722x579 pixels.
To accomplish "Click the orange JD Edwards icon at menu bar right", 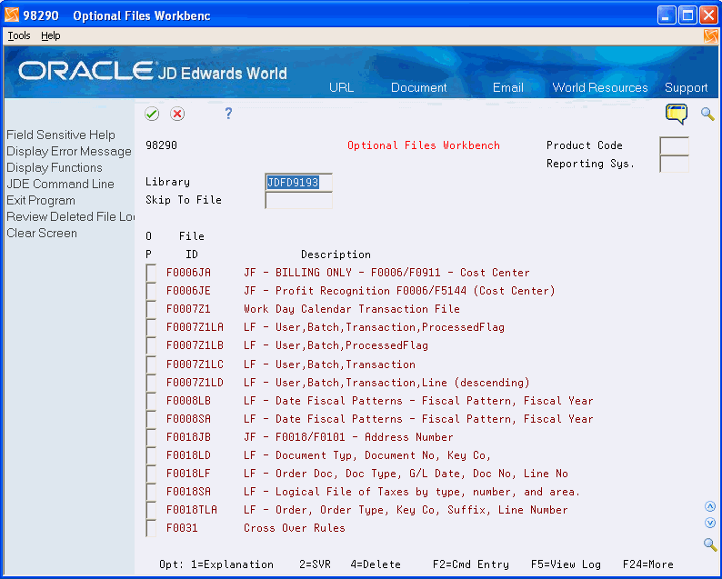I will click(711, 35).
